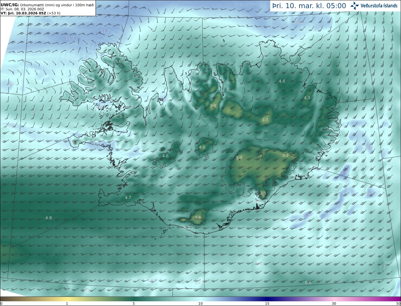
Task: Click the 'VT: þri. 10.03.2026 05Z' valid time line
Action: point(23,13)
